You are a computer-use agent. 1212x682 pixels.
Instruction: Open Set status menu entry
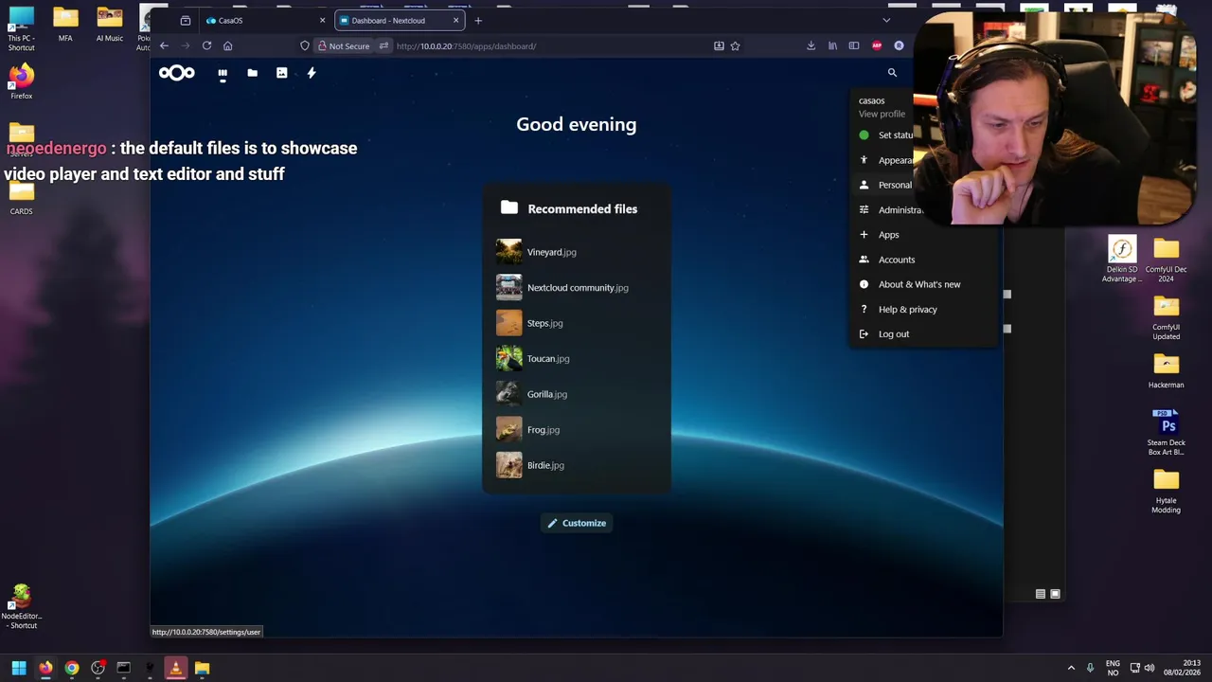tap(885, 135)
